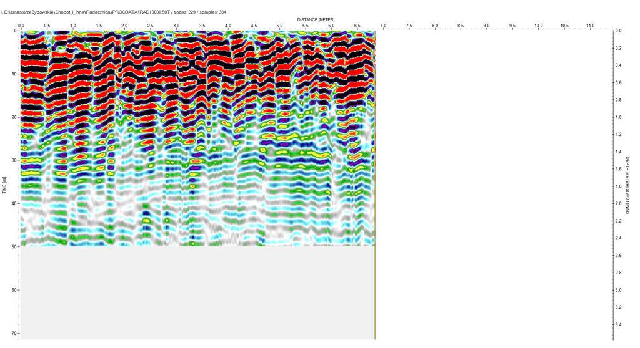Click the 50 tick on time axis

14,247
